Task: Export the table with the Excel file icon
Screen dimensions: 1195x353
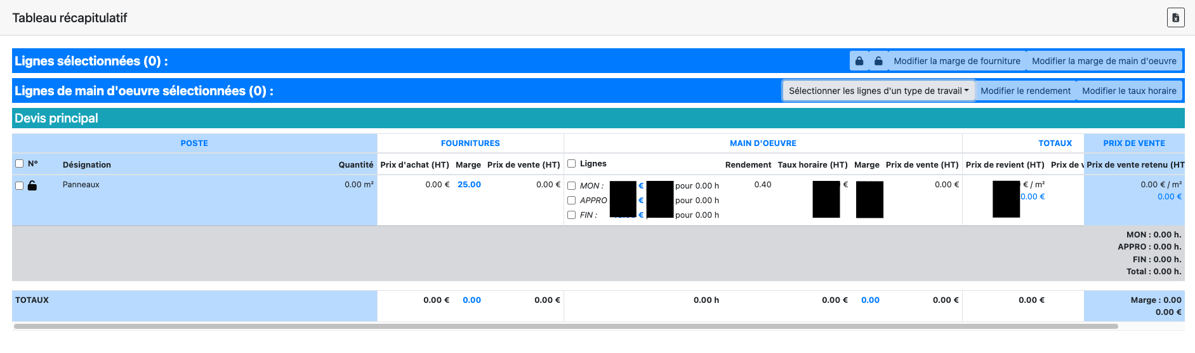Action: [1175, 18]
